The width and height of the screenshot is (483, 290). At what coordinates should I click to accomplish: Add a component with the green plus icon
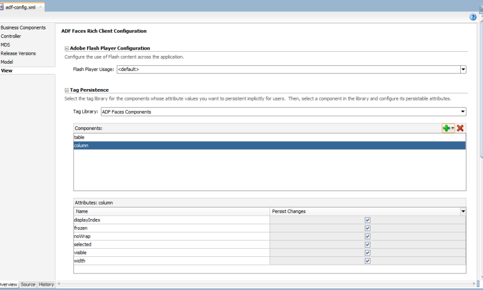(x=446, y=128)
